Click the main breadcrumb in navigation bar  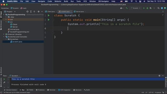click(x=23, y=8)
